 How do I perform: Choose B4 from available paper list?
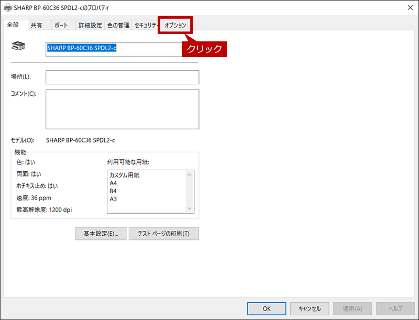(113, 191)
